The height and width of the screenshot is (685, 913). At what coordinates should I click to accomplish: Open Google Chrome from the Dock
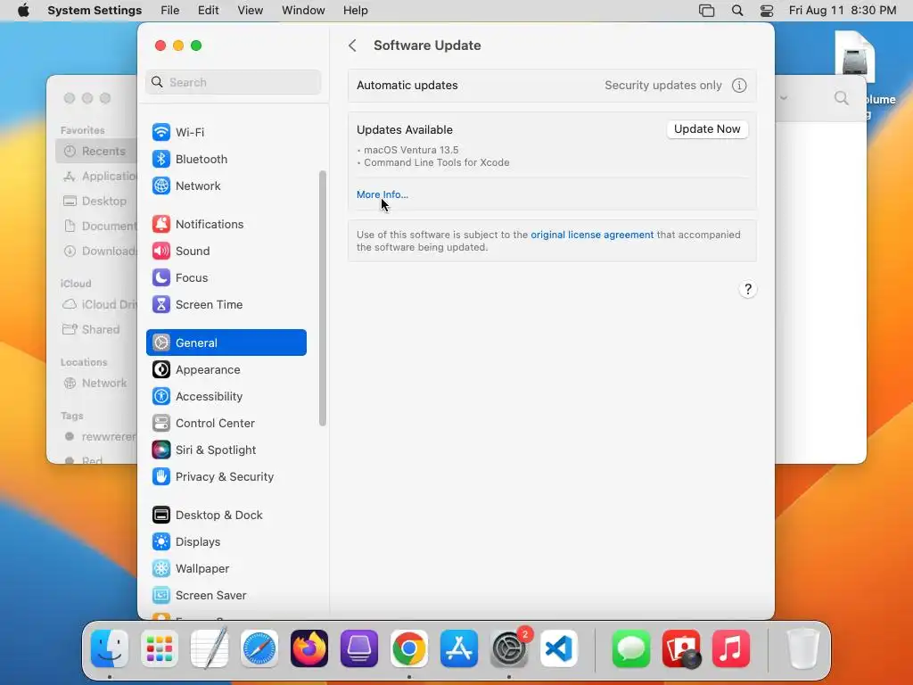click(x=408, y=648)
